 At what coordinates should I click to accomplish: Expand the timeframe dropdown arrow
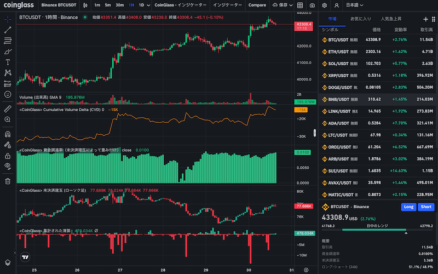[x=148, y=5]
